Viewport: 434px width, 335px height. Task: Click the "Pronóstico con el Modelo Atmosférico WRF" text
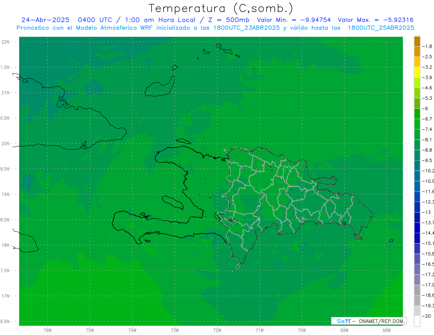point(85,28)
